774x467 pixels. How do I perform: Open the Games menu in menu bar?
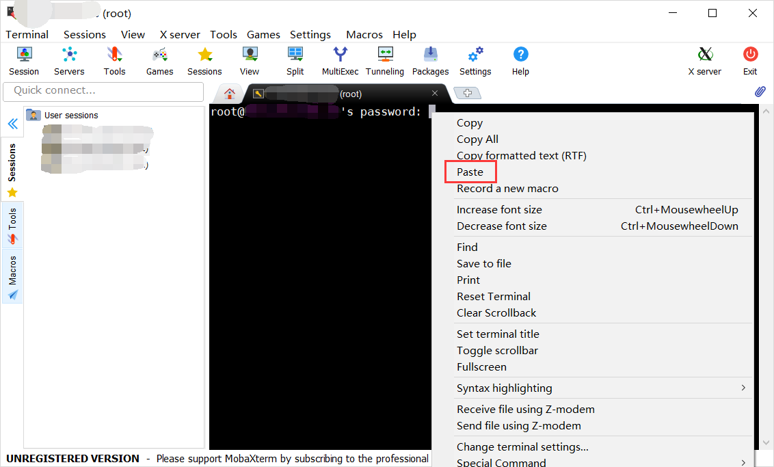point(263,35)
